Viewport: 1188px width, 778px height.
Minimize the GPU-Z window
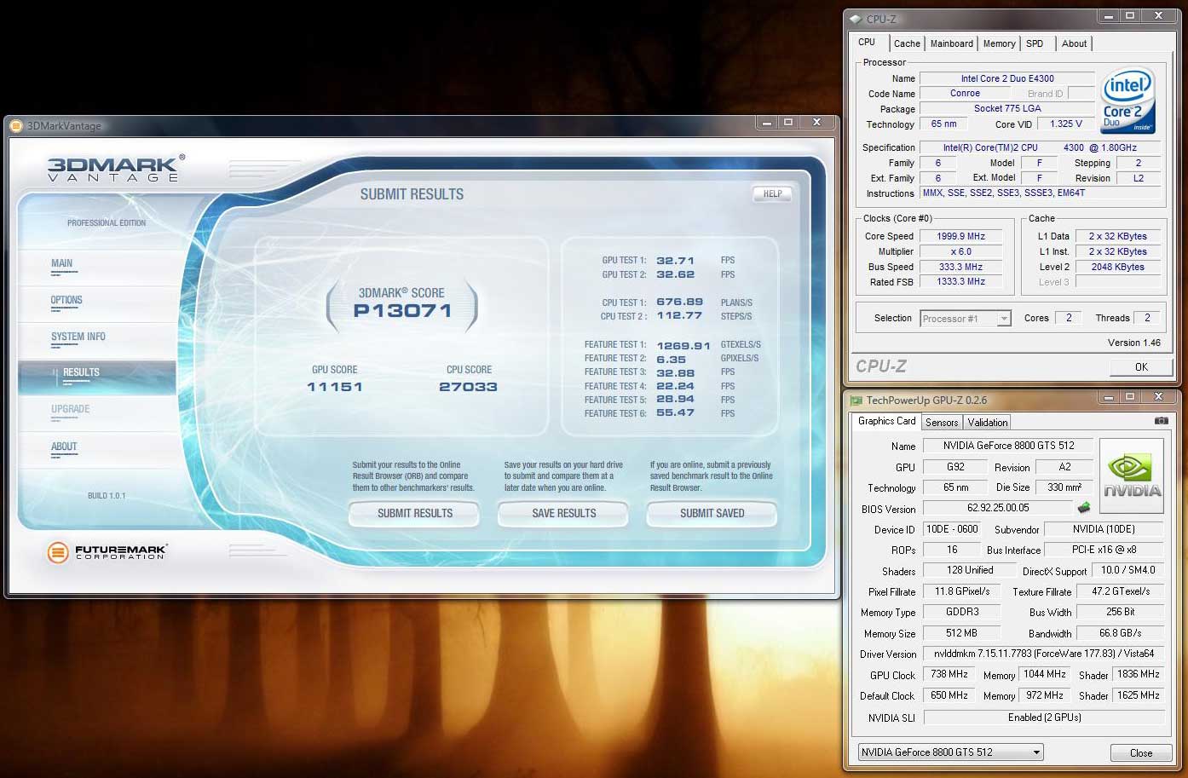[1109, 397]
